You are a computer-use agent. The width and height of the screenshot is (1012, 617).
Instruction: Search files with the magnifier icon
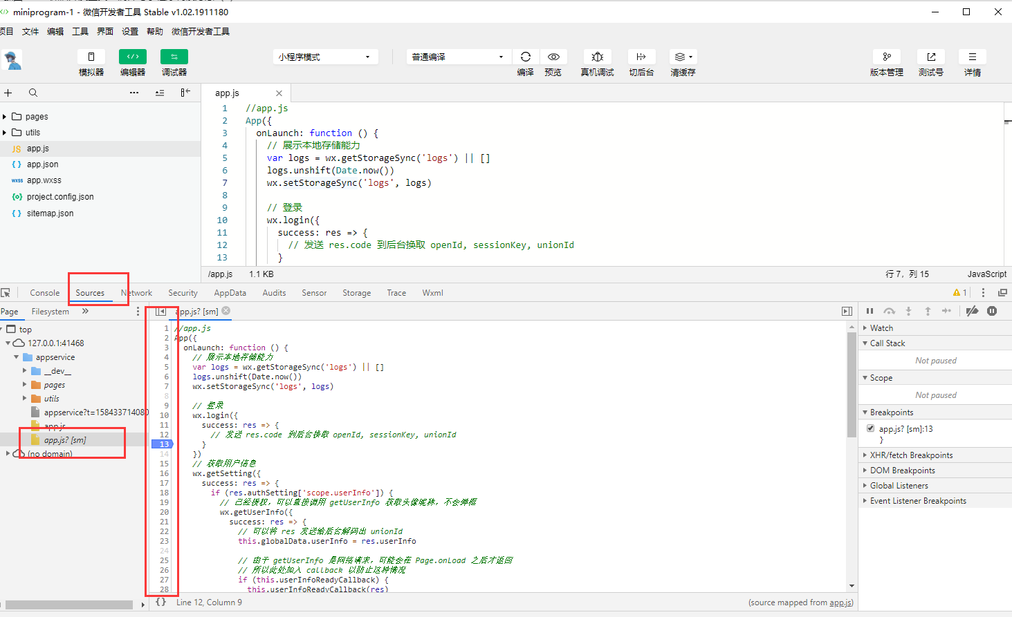point(33,93)
